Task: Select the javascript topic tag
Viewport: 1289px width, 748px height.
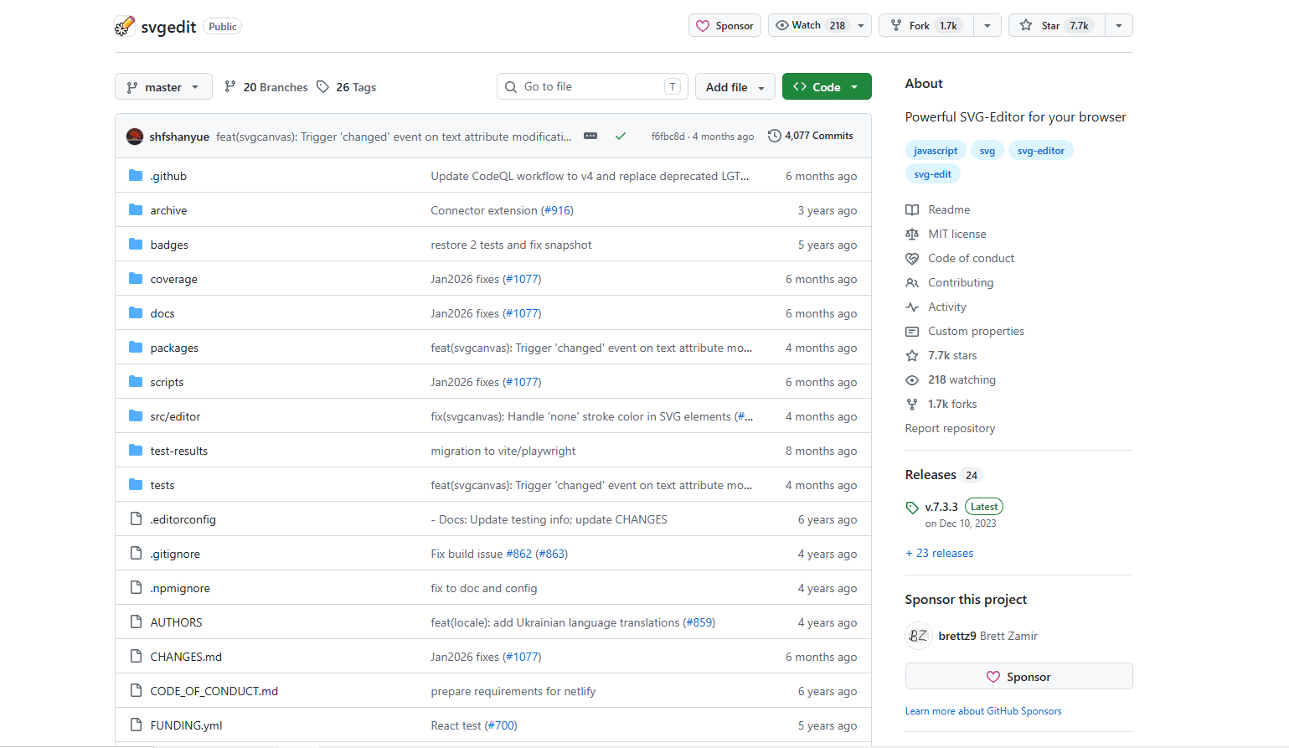Action: click(x=936, y=151)
